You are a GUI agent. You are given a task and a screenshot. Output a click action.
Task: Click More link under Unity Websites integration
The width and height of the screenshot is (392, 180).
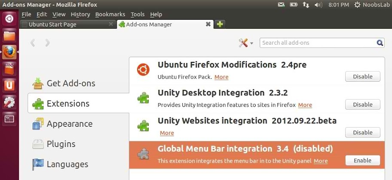(167, 133)
